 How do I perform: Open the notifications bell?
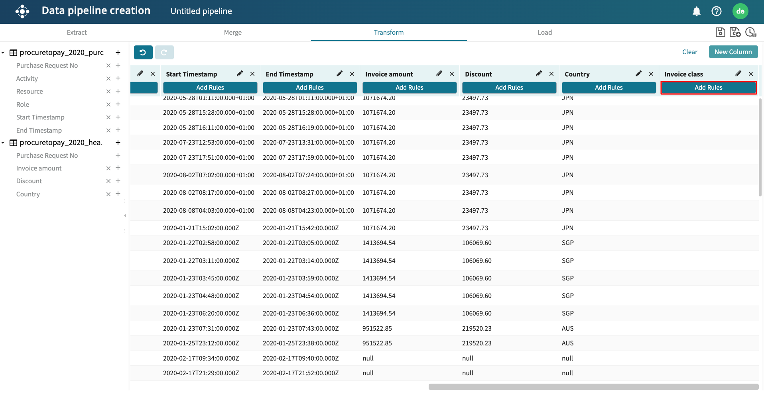(696, 11)
